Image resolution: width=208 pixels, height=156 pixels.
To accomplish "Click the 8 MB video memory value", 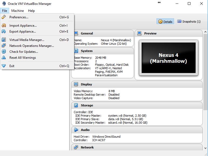I will [112, 91].
